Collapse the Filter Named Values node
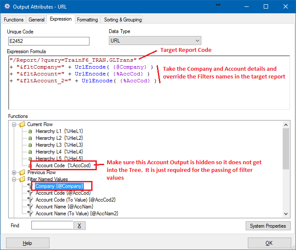Image resolution: width=296 pixels, height=250 pixels. point(14,179)
